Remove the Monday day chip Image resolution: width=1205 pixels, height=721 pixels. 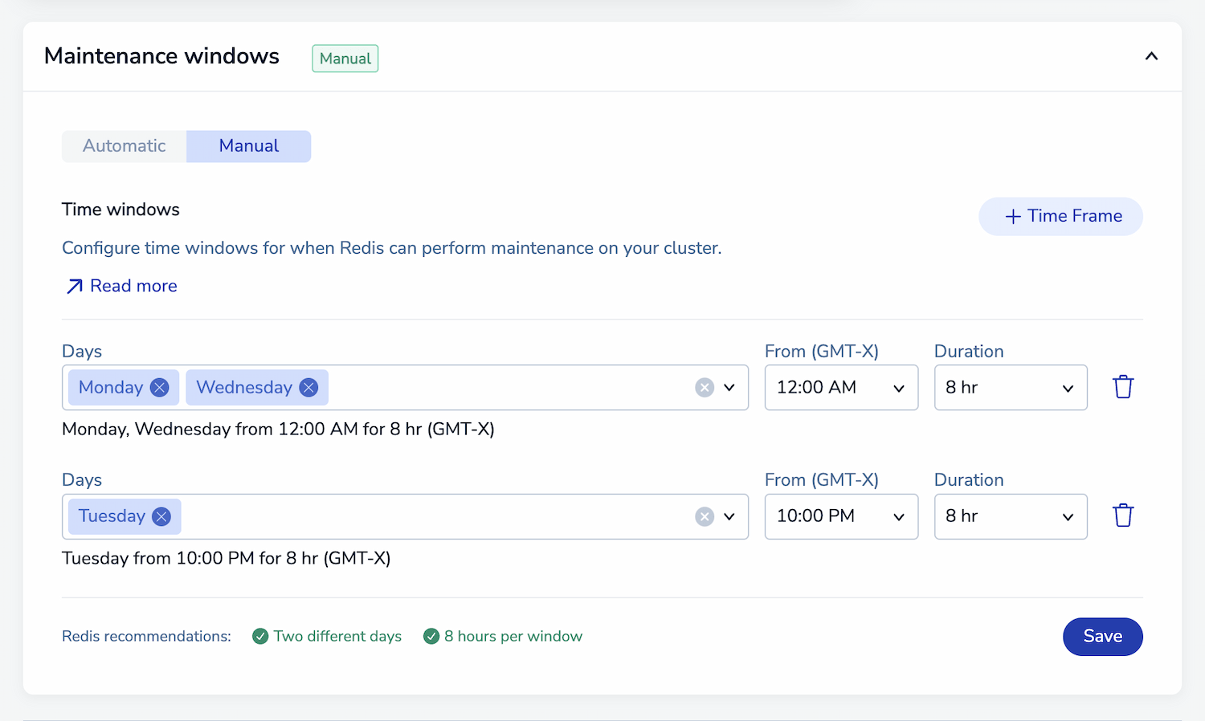click(x=160, y=388)
